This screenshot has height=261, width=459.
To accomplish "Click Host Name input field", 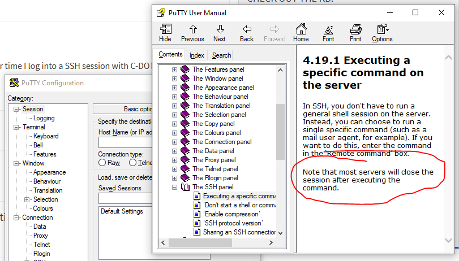I will click(x=125, y=142).
